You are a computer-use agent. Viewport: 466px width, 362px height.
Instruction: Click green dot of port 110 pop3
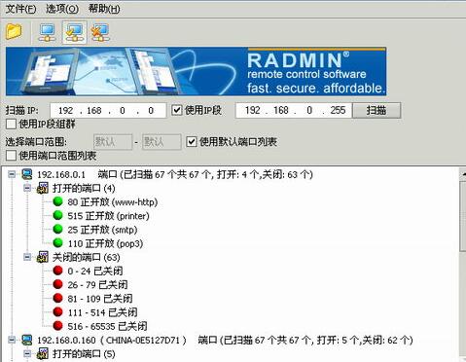(57, 242)
